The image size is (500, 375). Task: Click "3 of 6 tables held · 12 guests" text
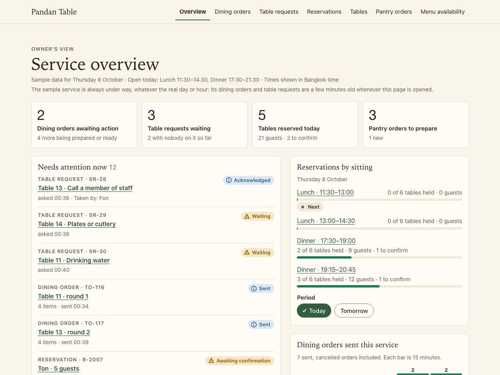coord(336,280)
